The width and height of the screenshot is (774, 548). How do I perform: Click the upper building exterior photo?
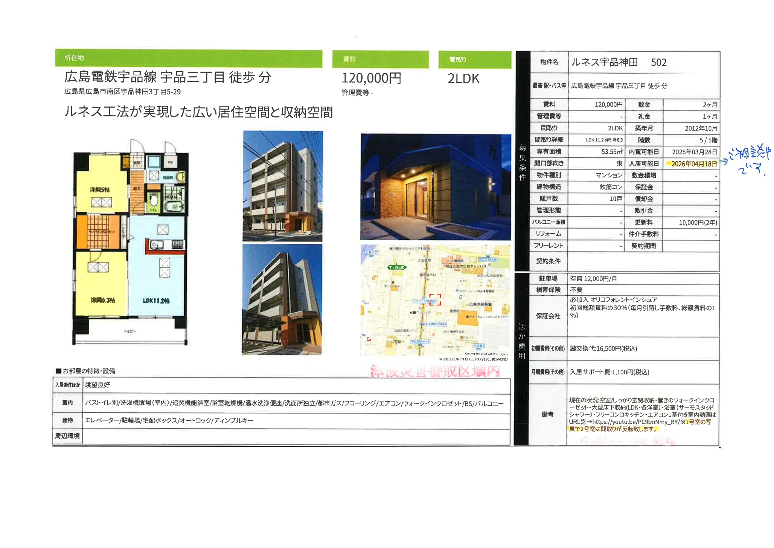coord(283,186)
